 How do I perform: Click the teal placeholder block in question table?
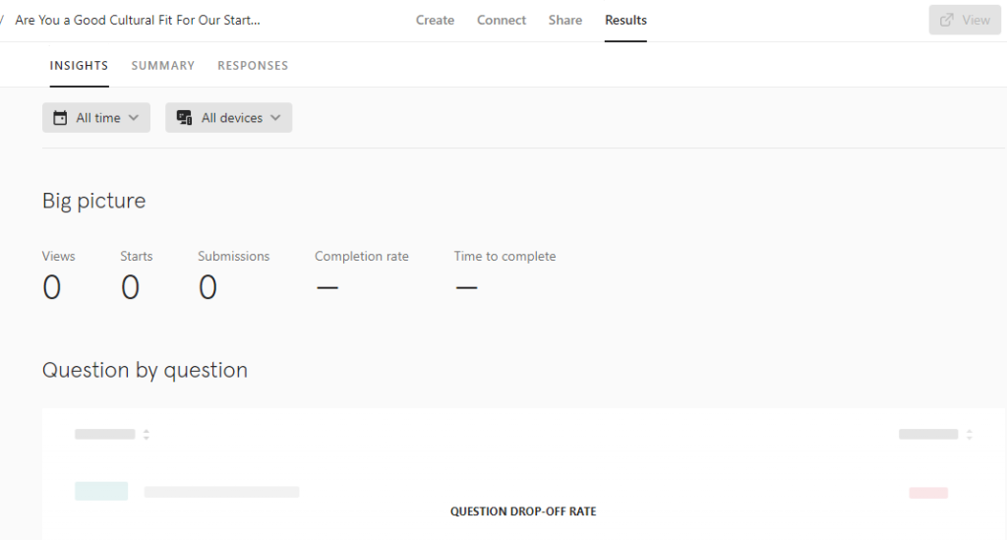pos(101,491)
